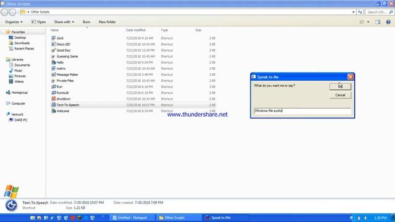Show the preview pane
This screenshot has width=395, height=222.
pyautogui.click(x=378, y=22)
